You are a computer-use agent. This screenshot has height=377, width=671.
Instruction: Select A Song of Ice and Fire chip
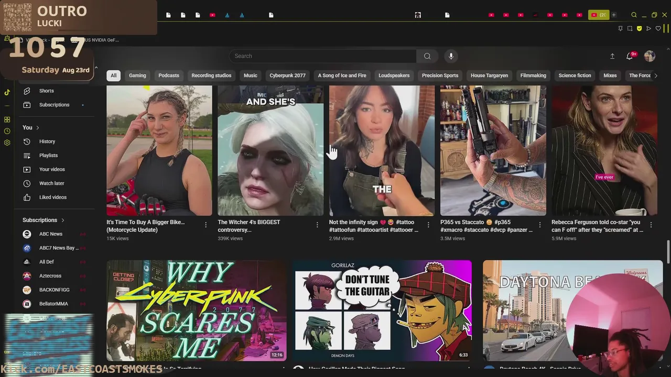point(342,75)
